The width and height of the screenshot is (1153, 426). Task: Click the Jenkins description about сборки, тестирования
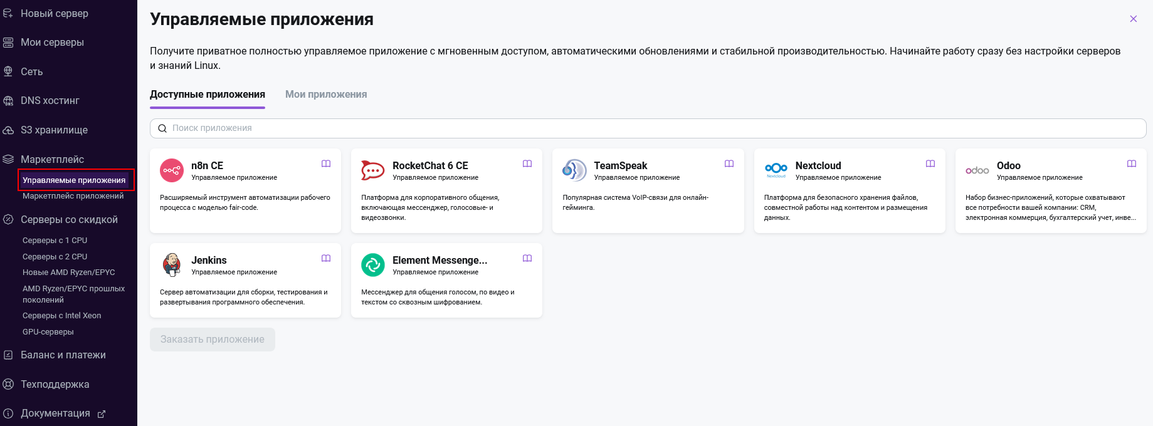pos(244,297)
